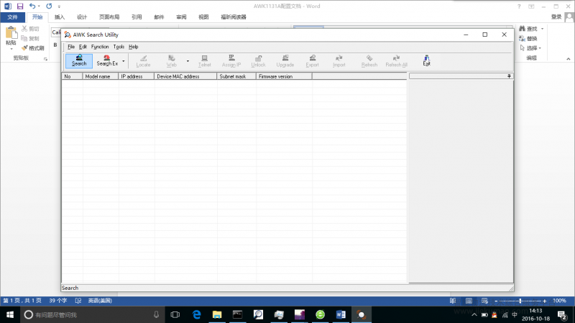Image resolution: width=575 pixels, height=323 pixels.
Task: Click the Word zoom in plus button
Action: click(x=545, y=301)
